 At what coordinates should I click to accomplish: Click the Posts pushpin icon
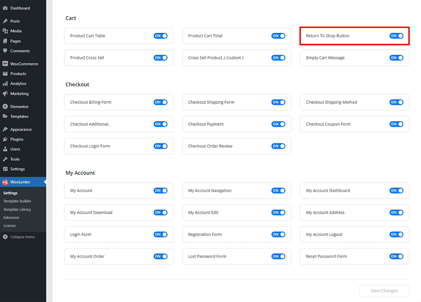(5, 21)
